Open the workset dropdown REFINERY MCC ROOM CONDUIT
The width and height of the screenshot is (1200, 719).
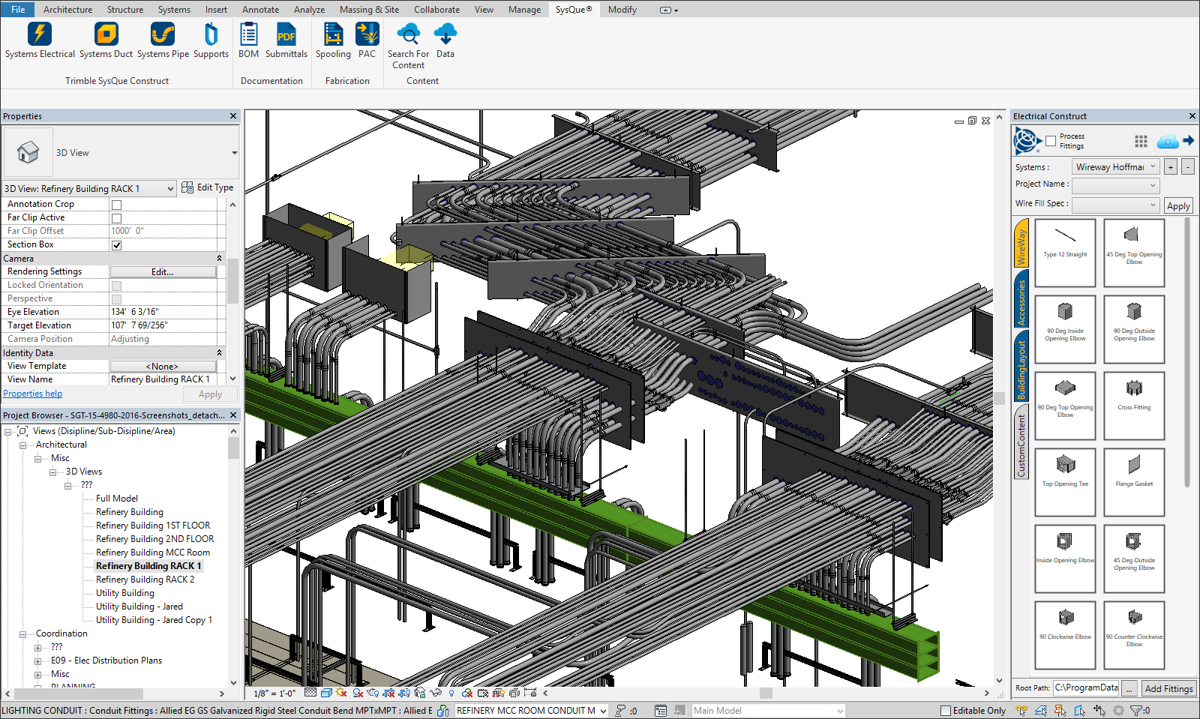click(531, 711)
